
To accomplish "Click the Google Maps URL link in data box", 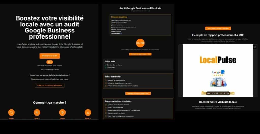I will click(121, 33).
